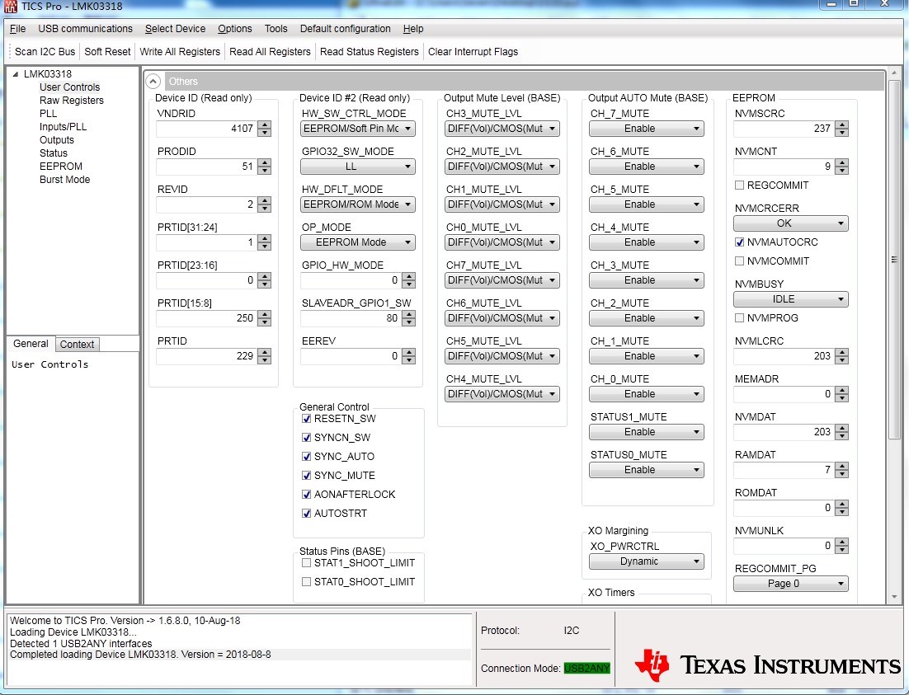The height and width of the screenshot is (695, 909).
Task: Open the Default configuration menu
Action: click(345, 28)
